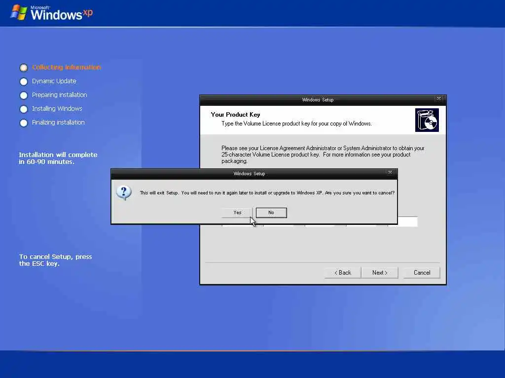Click "Finalizing installation" step label
505x378 pixels.
tap(58, 123)
